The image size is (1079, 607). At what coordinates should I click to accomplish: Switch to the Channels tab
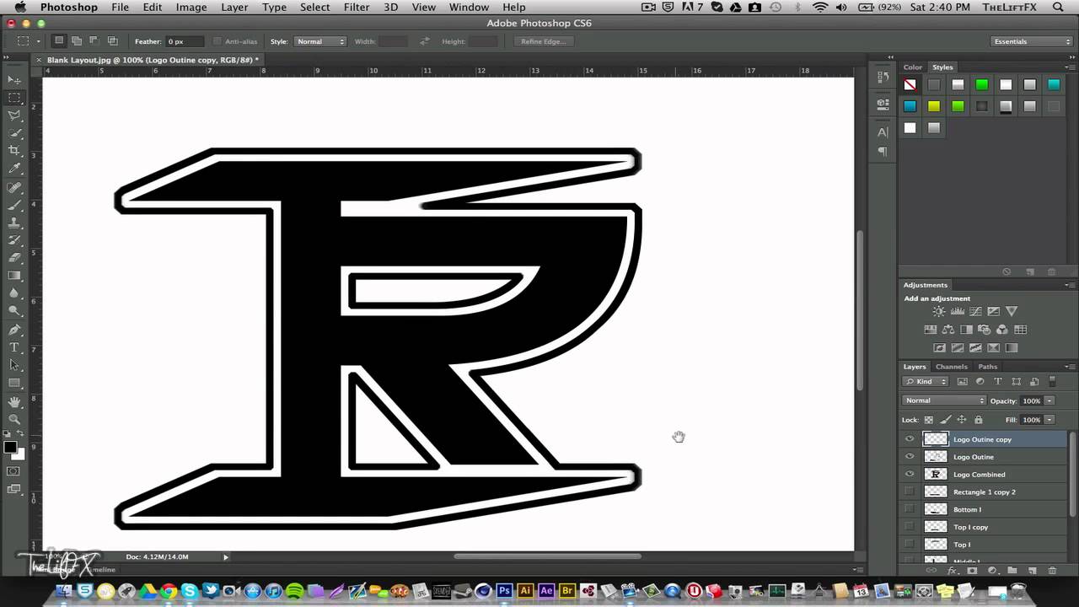pos(952,367)
